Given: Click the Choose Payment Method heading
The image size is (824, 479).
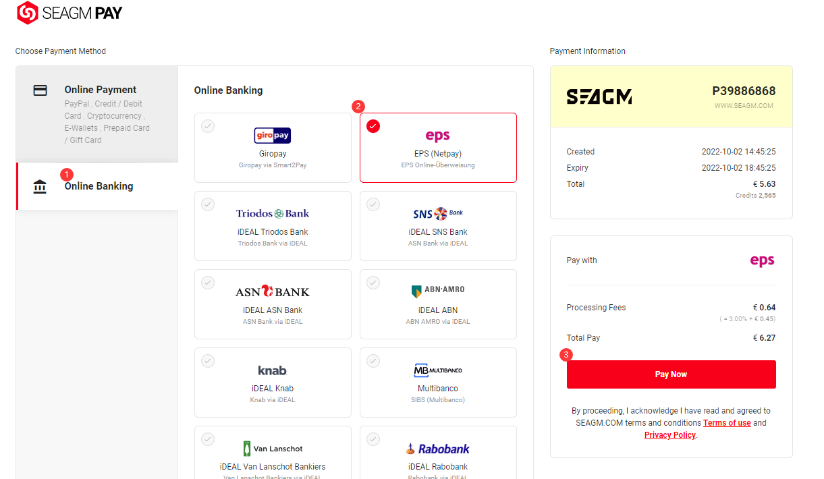Looking at the screenshot, I should (61, 51).
